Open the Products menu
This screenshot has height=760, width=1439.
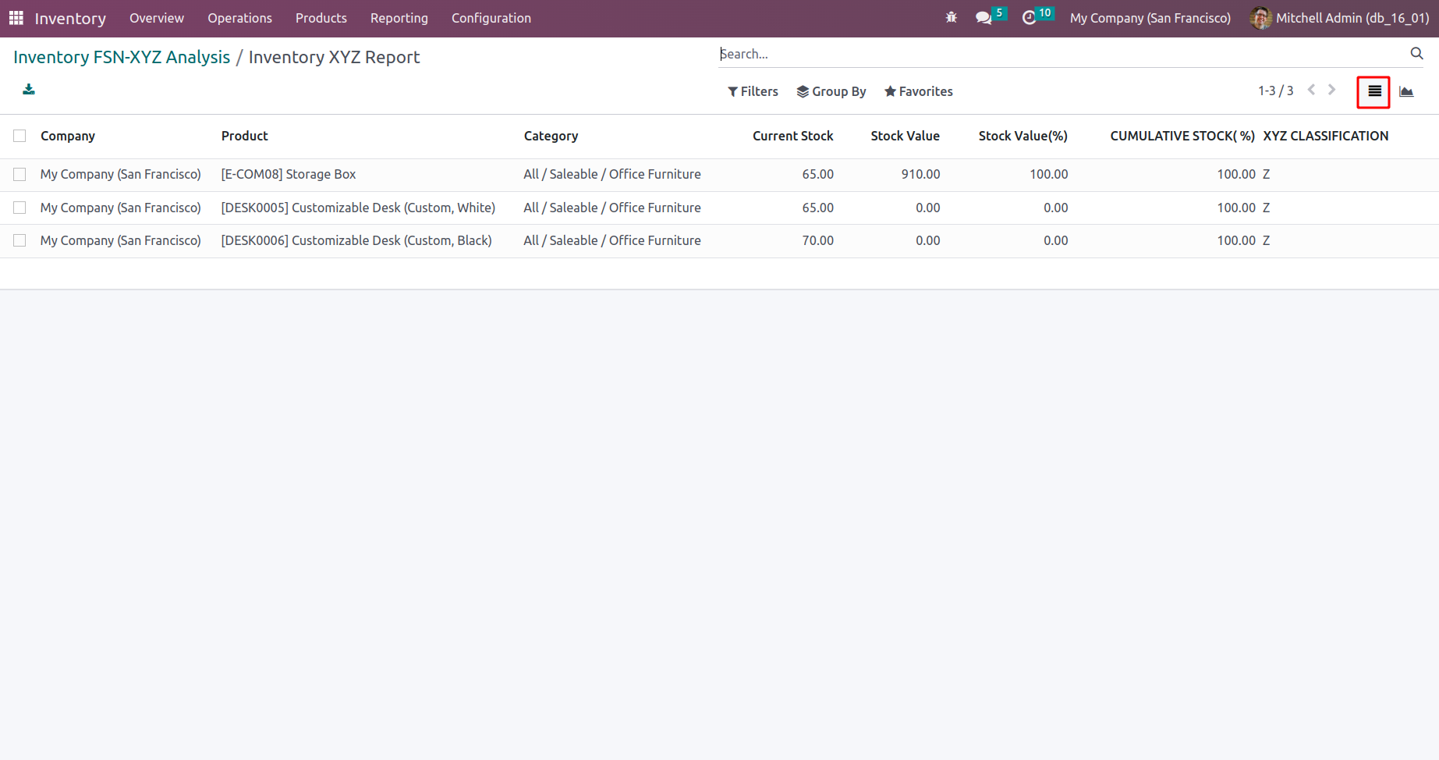pyautogui.click(x=321, y=18)
